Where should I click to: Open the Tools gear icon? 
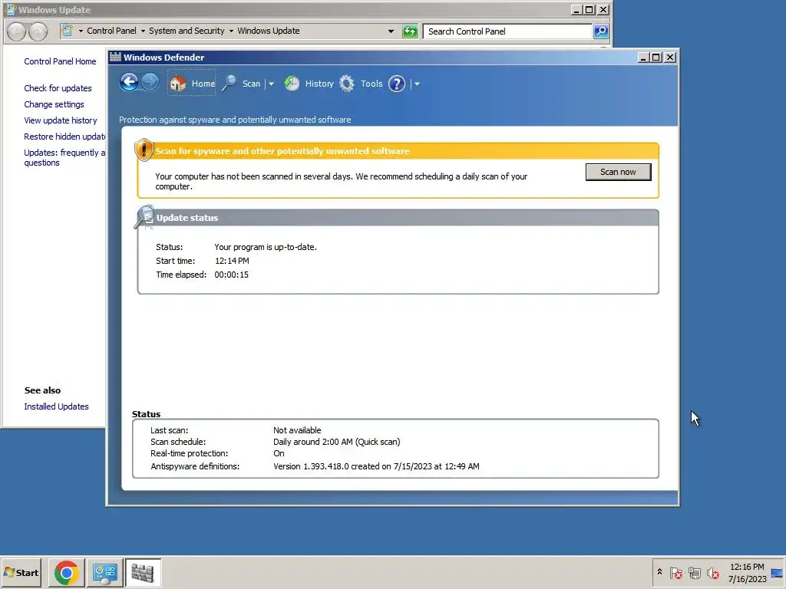pyautogui.click(x=346, y=83)
